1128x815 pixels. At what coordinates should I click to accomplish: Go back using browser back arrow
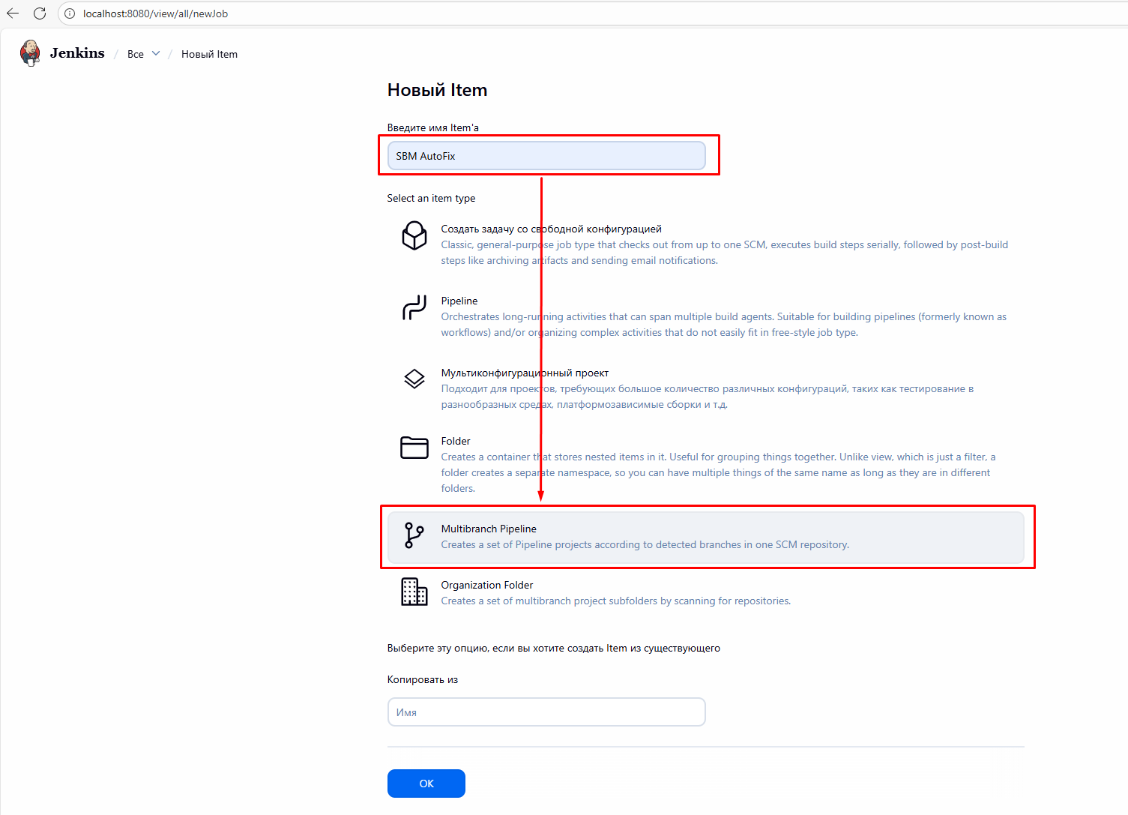(13, 13)
